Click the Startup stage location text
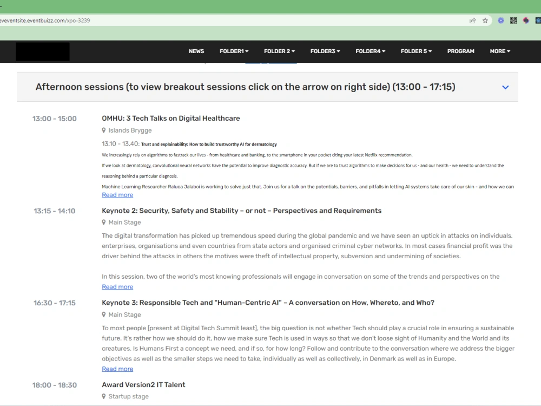 pos(128,396)
